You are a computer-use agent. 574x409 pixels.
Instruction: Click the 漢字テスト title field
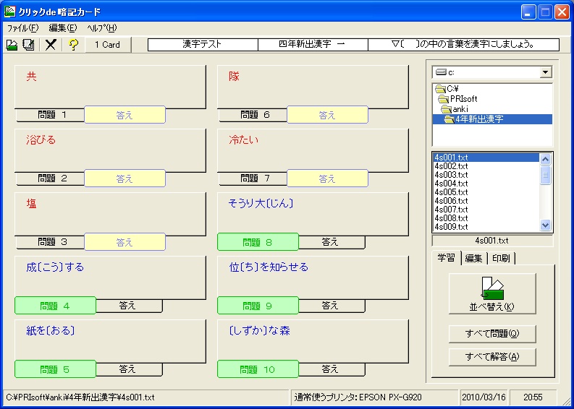[203, 45]
